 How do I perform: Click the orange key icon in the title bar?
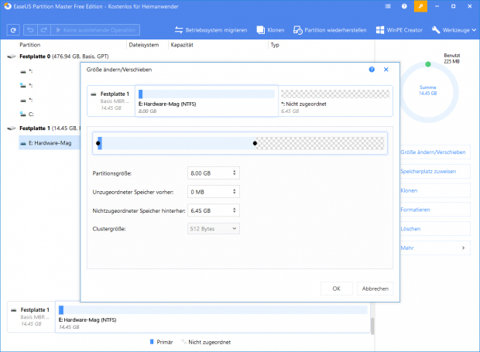tap(421, 7)
